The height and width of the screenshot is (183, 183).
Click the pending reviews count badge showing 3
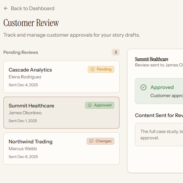click(116, 52)
